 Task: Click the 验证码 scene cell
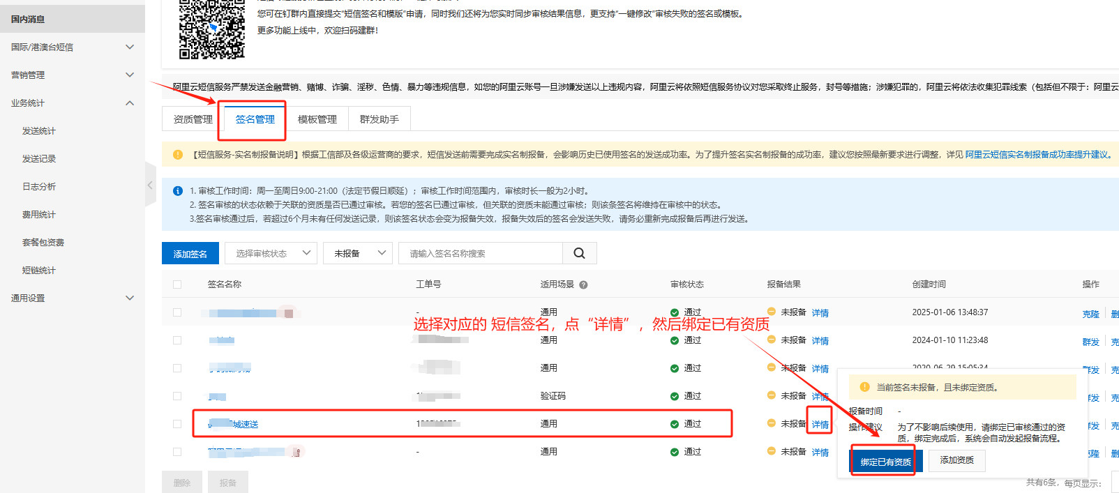553,396
